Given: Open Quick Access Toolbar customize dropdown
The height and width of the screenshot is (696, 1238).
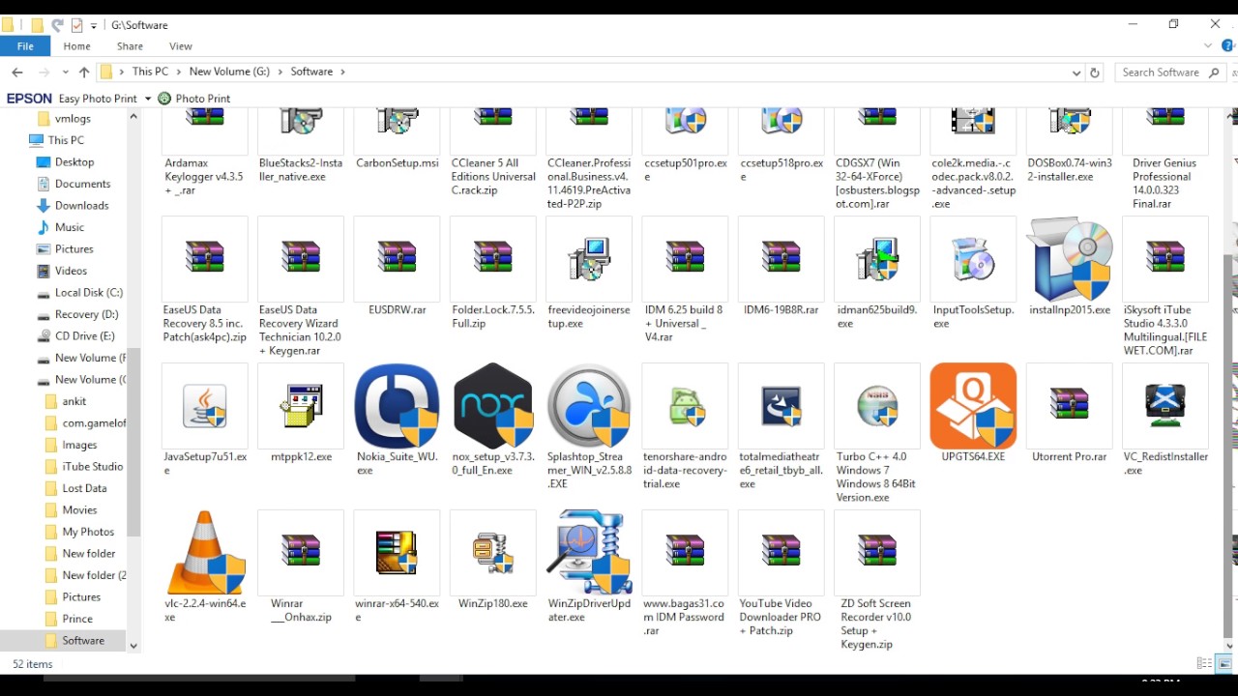Looking at the screenshot, I should click(x=94, y=25).
